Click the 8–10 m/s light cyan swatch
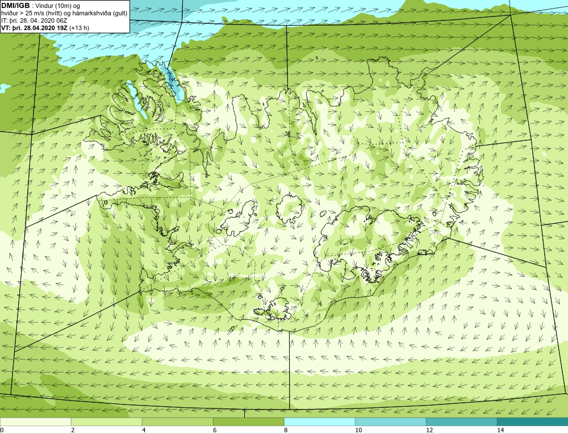The height and width of the screenshot is (434, 568). tap(319, 422)
